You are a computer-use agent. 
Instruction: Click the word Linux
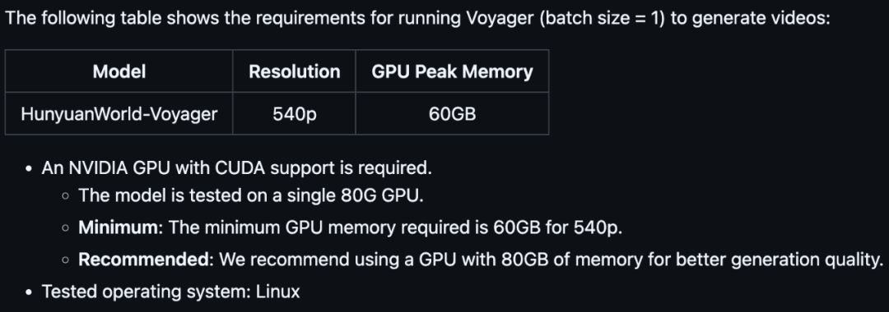[278, 291]
